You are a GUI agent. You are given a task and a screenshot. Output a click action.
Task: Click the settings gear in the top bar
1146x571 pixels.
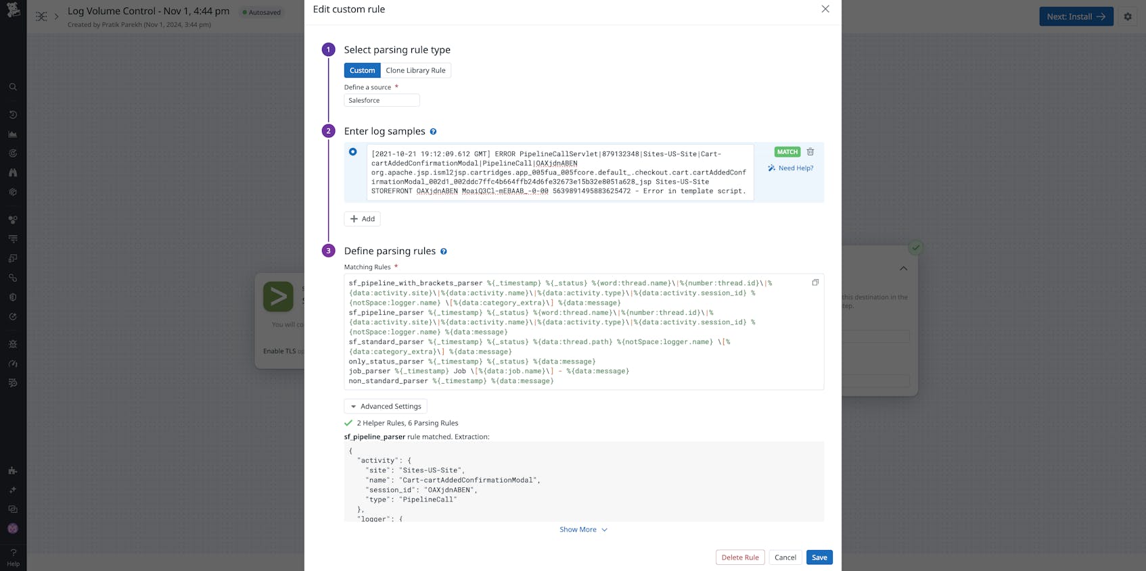(1128, 17)
